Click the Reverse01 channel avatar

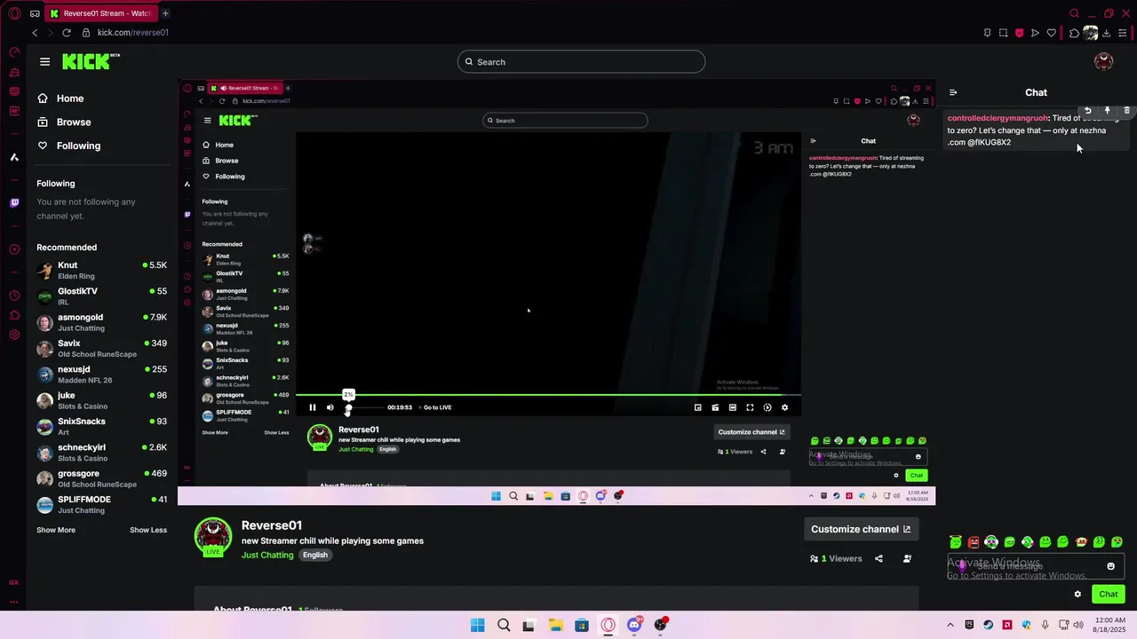coord(213,537)
